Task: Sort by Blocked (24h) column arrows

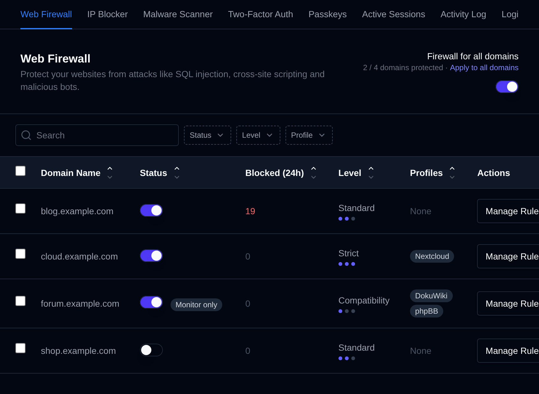Action: click(x=314, y=173)
